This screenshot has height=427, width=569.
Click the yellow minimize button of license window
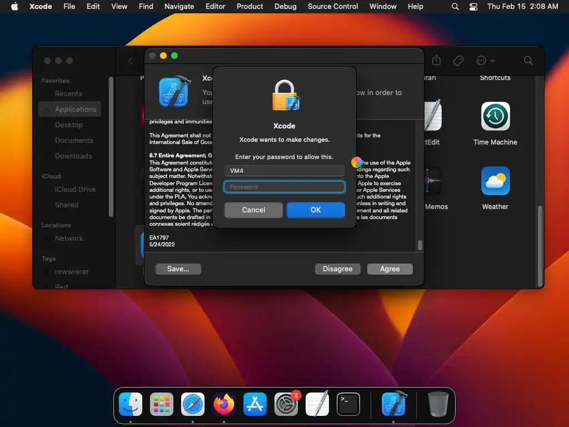tap(163, 56)
